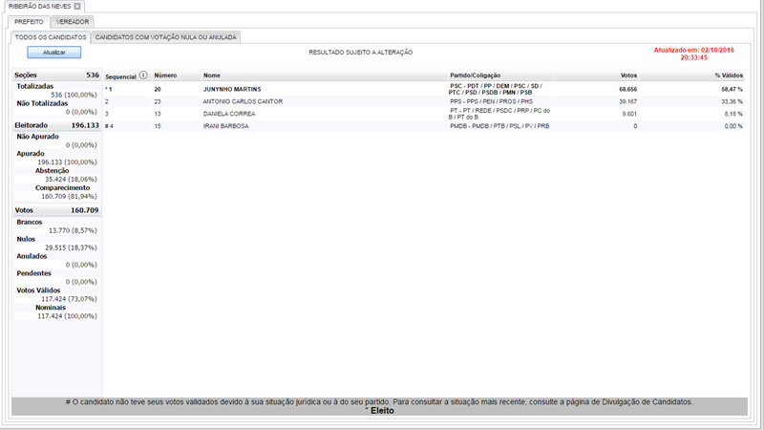Click the Sequencial column header
Image resolution: width=764 pixels, height=430 pixels.
tap(120, 75)
